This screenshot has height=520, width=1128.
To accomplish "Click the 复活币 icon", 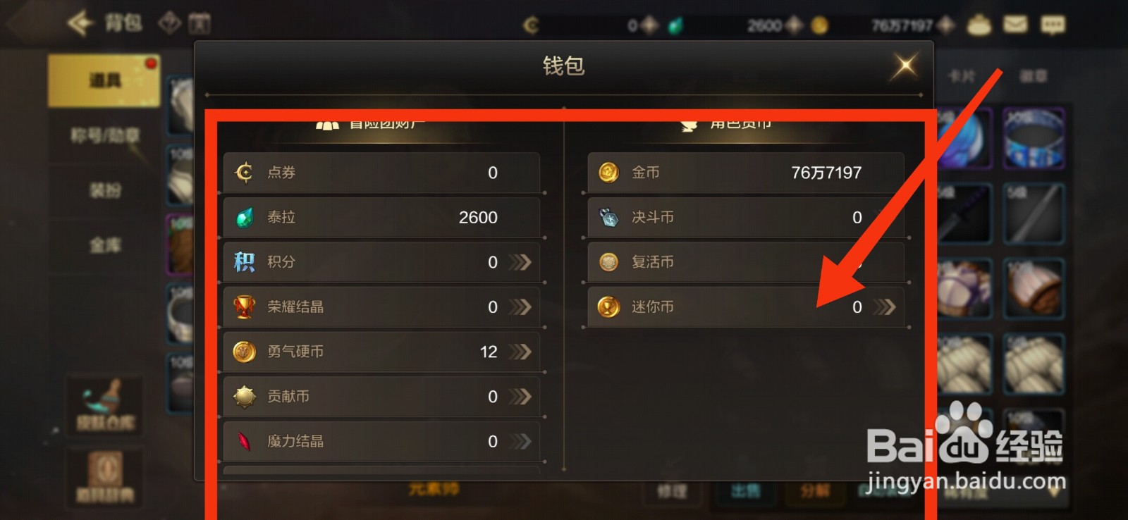I will [608, 262].
